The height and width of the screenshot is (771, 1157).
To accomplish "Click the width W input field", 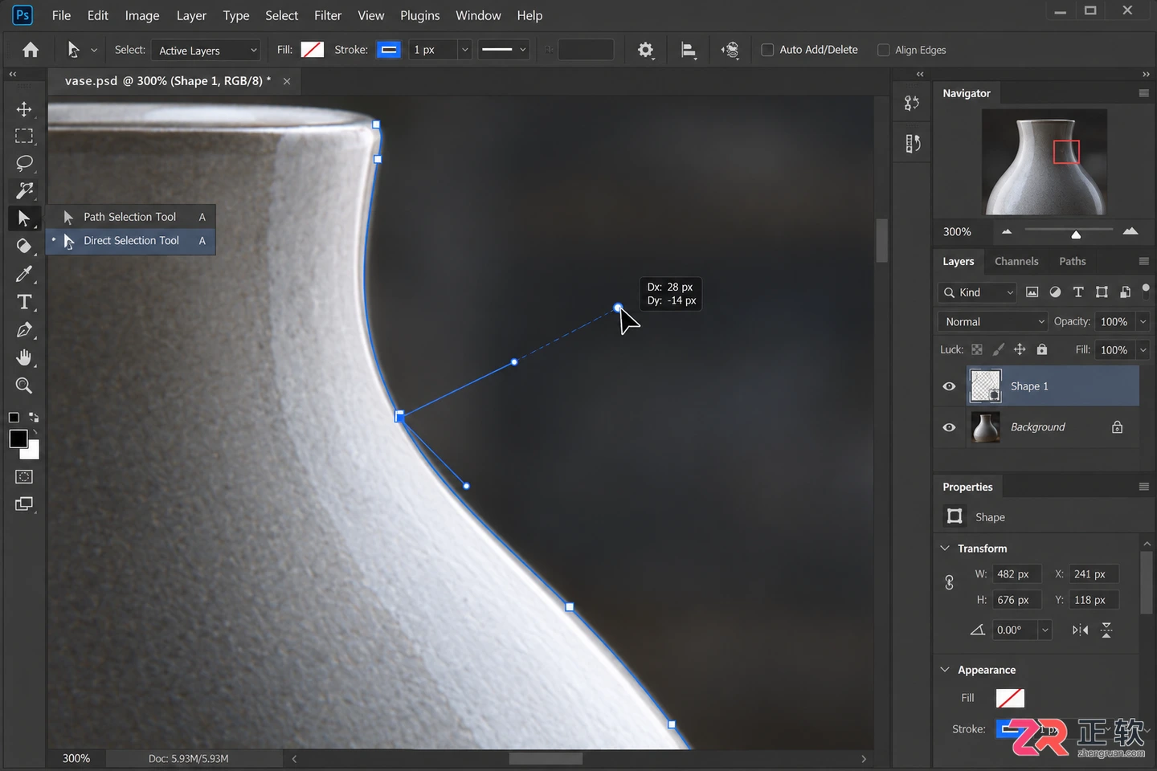I will pos(1017,574).
